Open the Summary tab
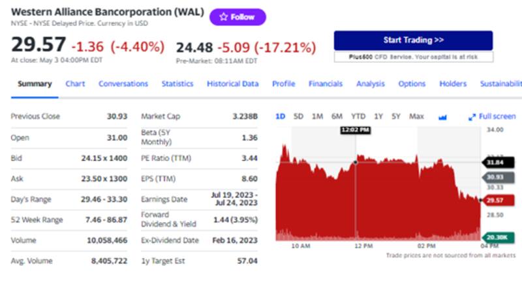 [35, 83]
